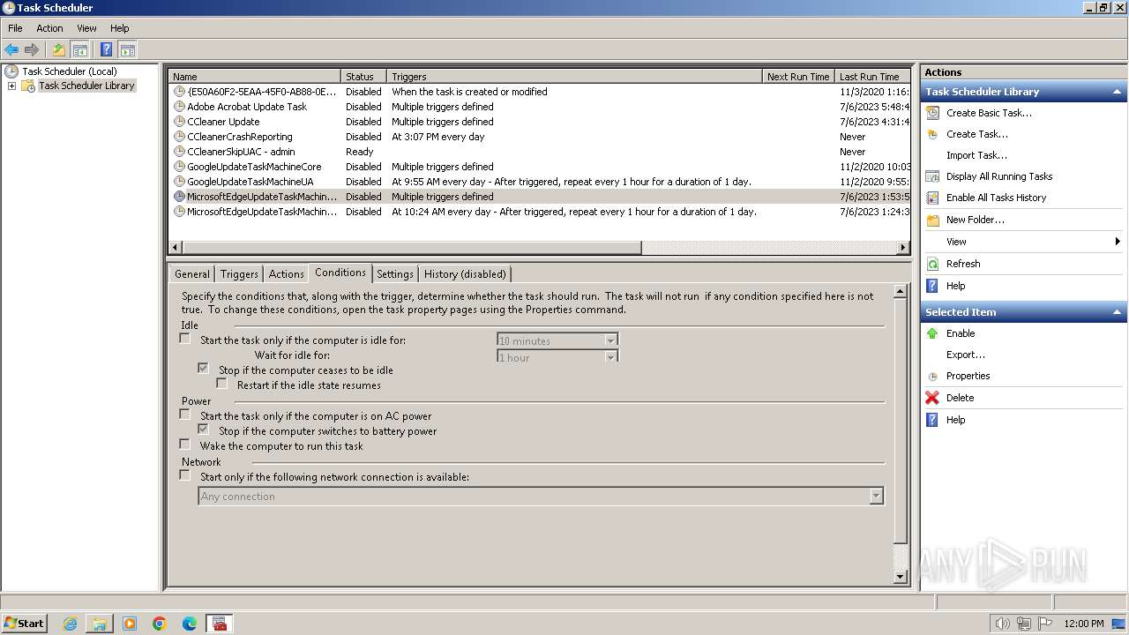Select the CCleanerSkipUAC - admin task row

[539, 152]
